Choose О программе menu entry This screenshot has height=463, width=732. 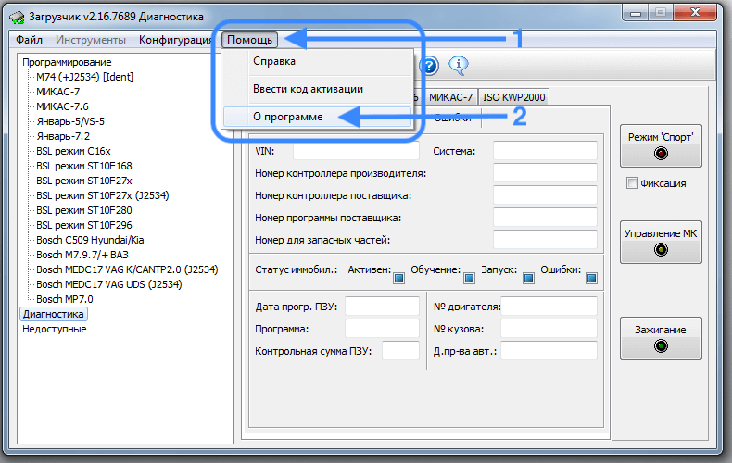pos(318,117)
